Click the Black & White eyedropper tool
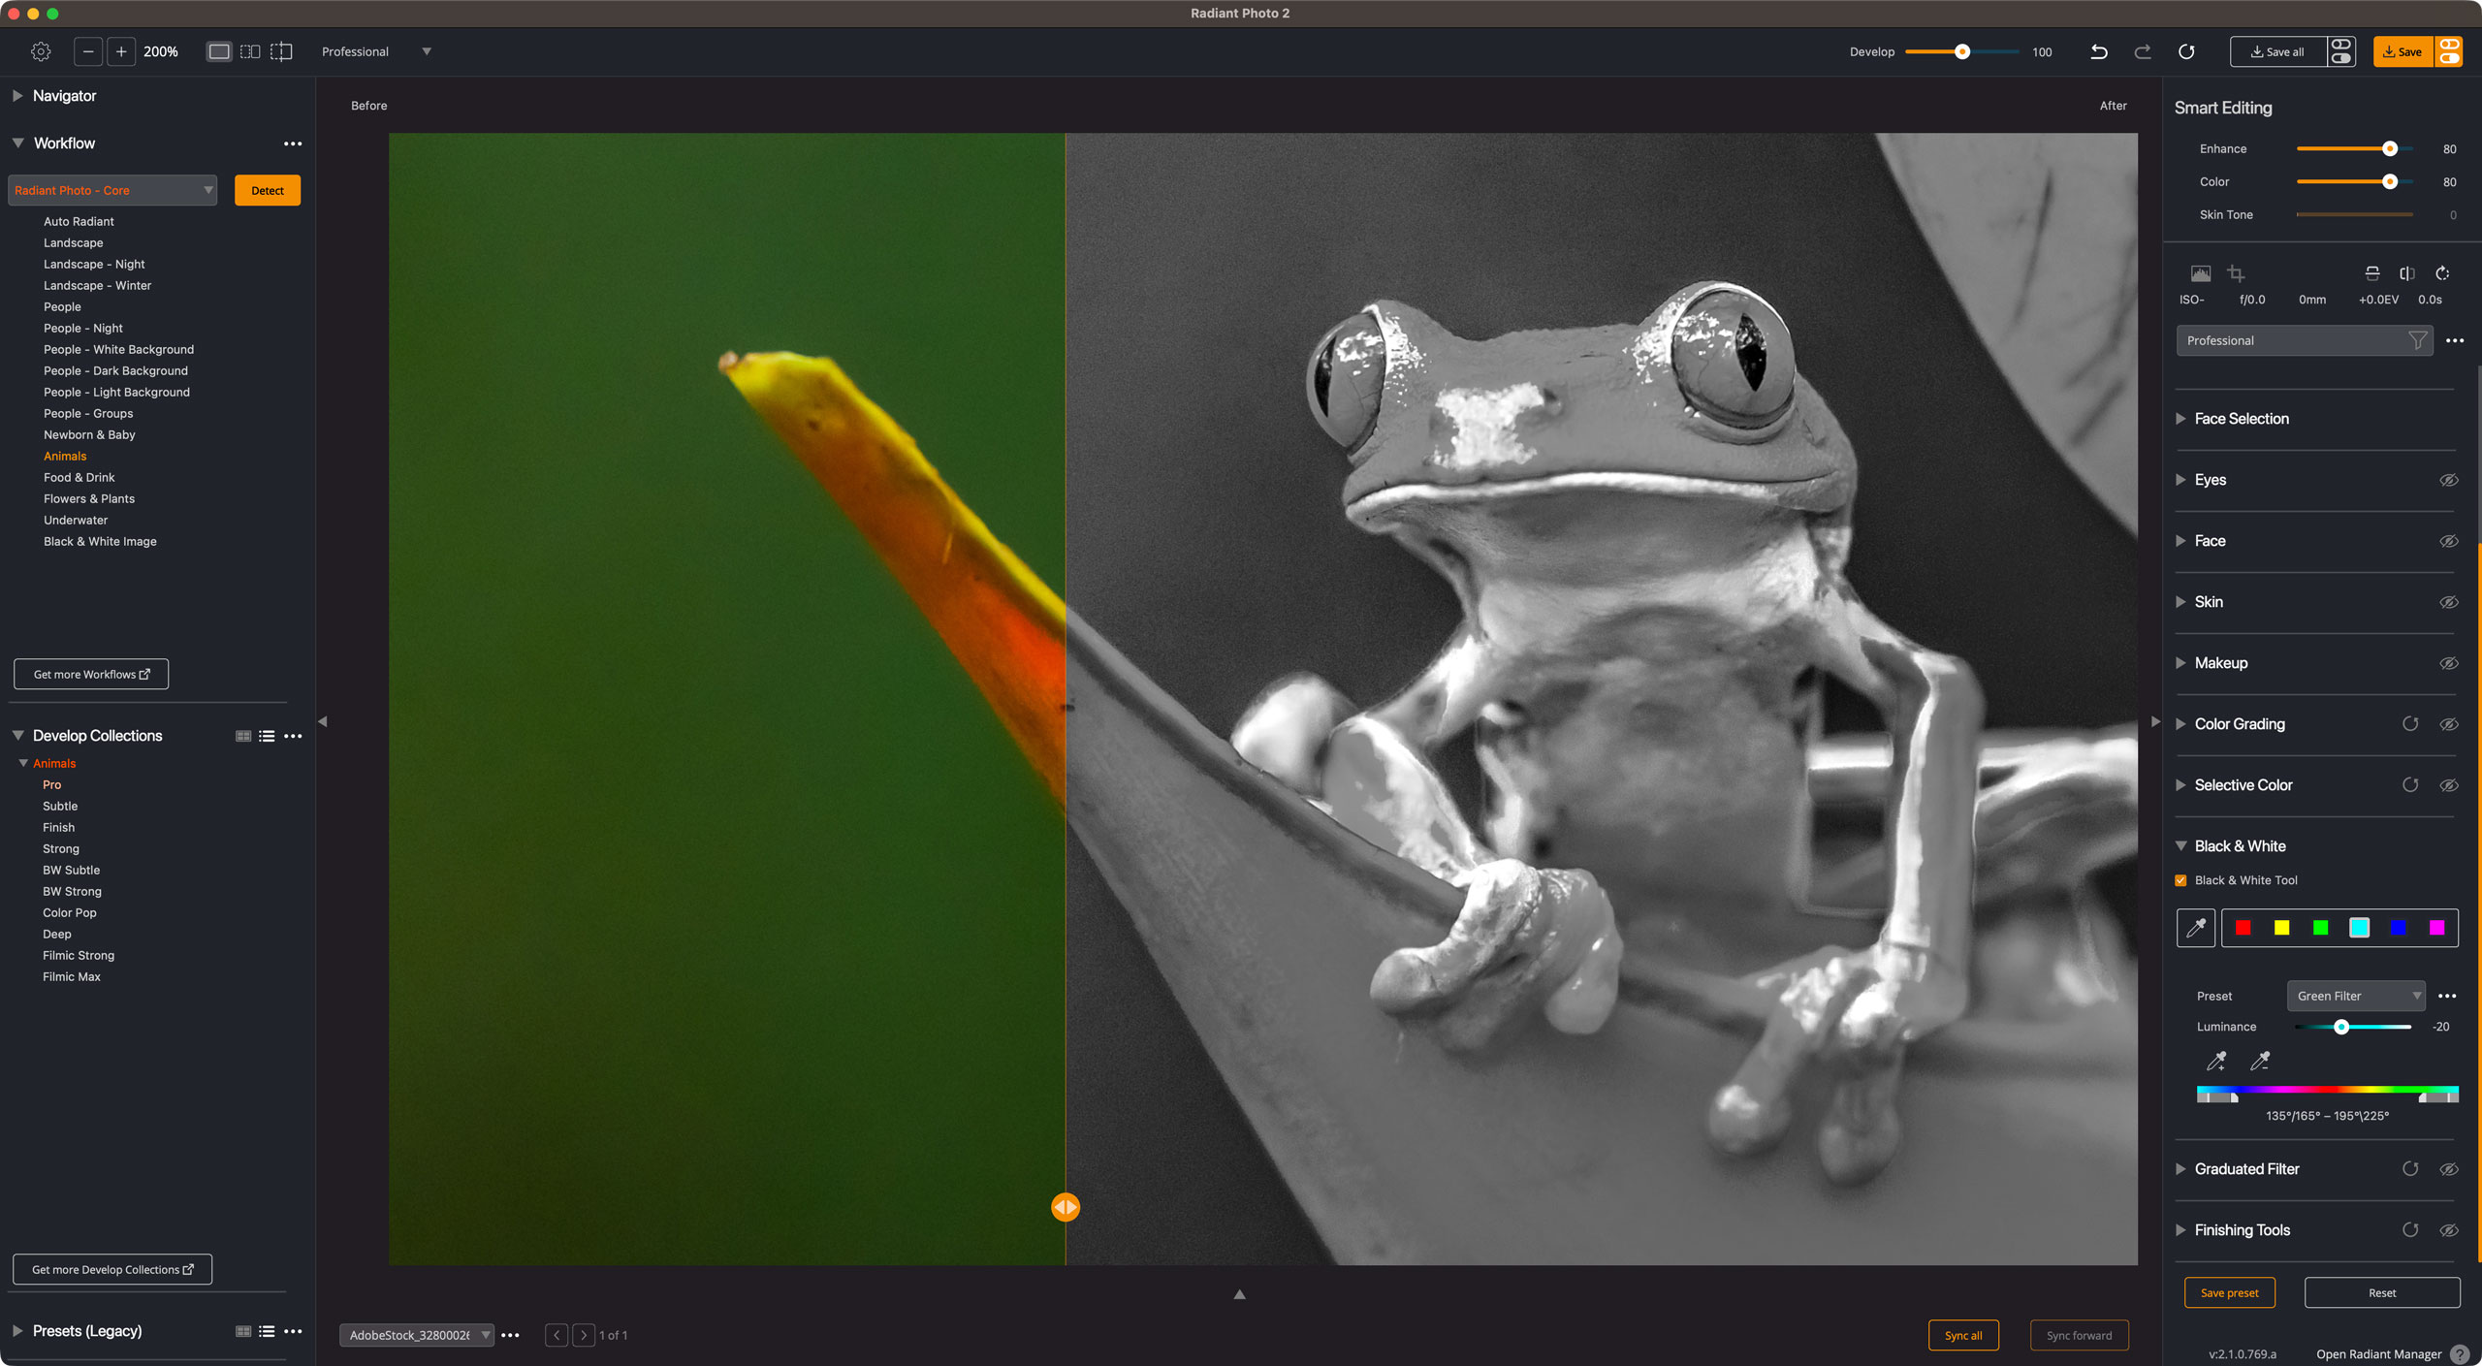The width and height of the screenshot is (2482, 1366). [2196, 928]
